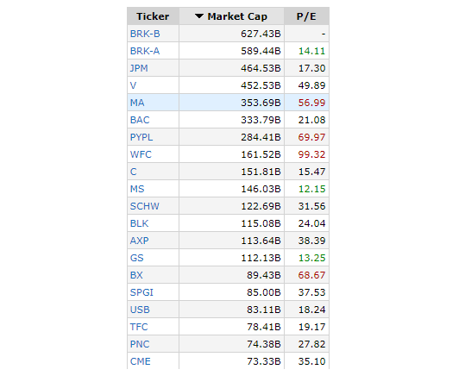Viewport: 465px width, 382px height.
Task: Open the SCHW ticker link
Action: click(145, 206)
